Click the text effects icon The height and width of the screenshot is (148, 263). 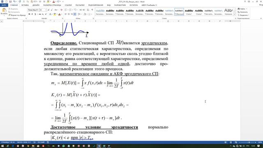tap(51, 14)
